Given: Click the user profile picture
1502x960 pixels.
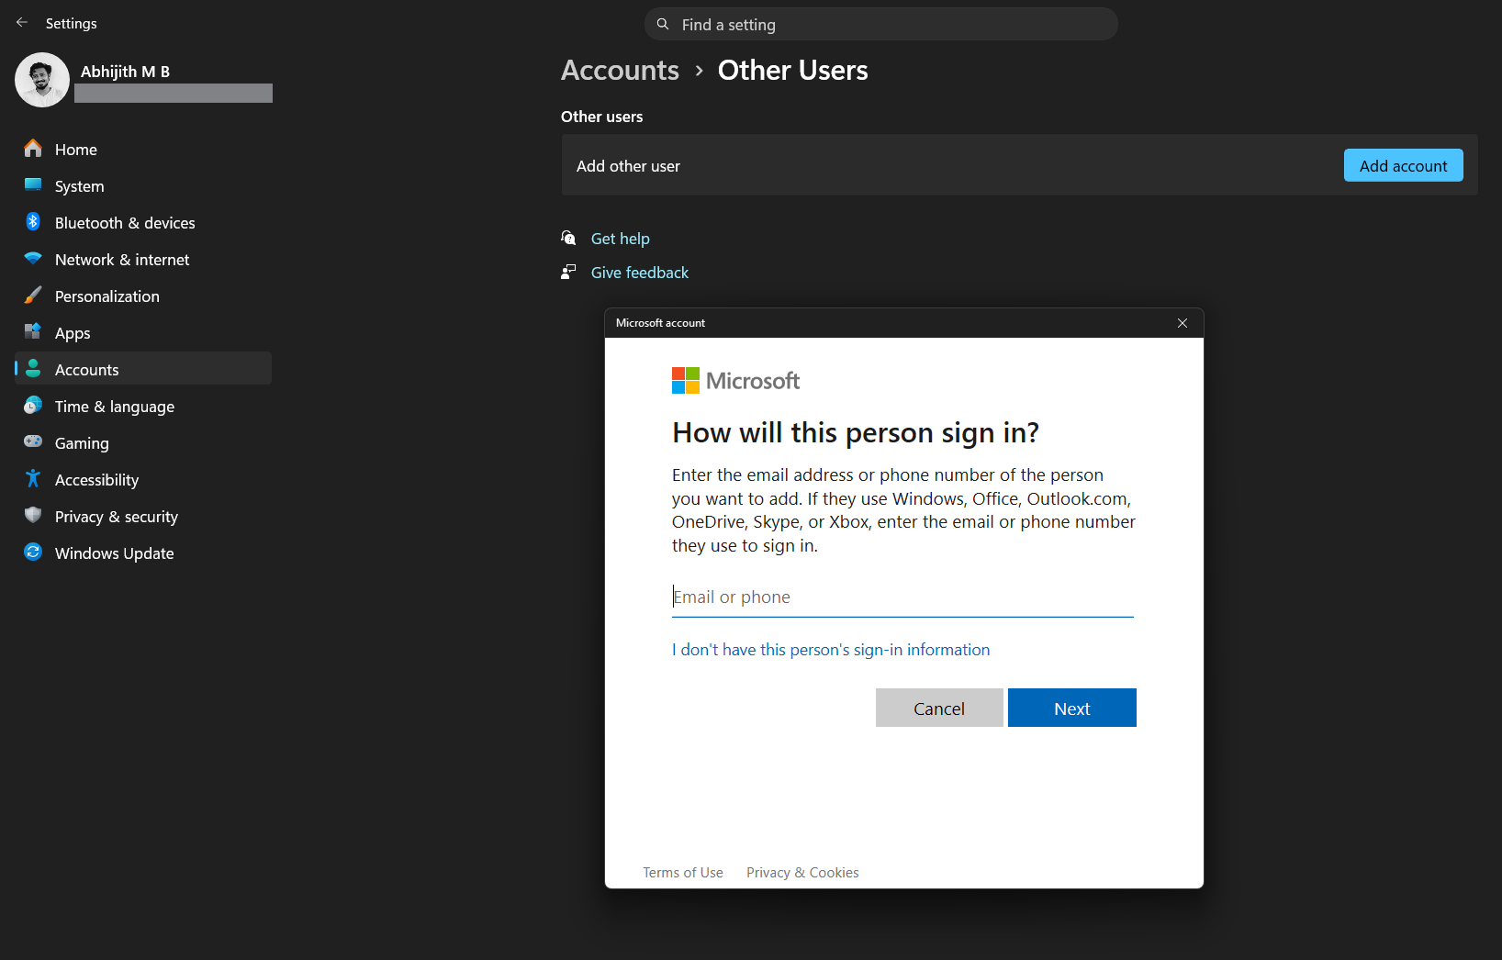Looking at the screenshot, I should [x=41, y=80].
